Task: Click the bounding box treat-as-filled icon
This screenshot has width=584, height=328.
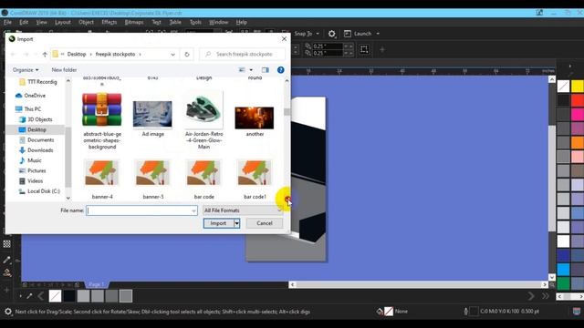Action: click(x=364, y=49)
